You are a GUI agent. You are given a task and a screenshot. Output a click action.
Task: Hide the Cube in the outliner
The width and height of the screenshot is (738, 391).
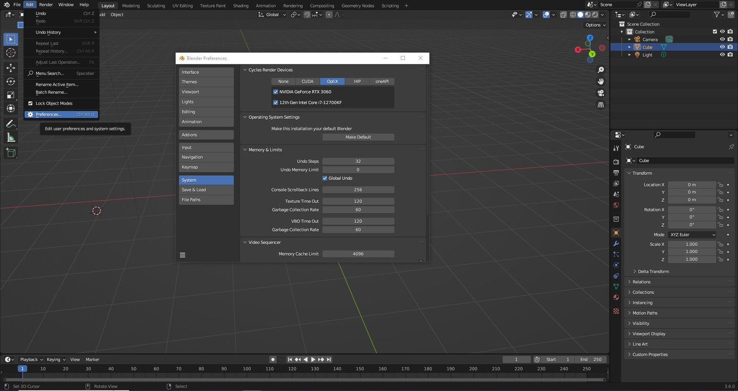click(x=722, y=47)
